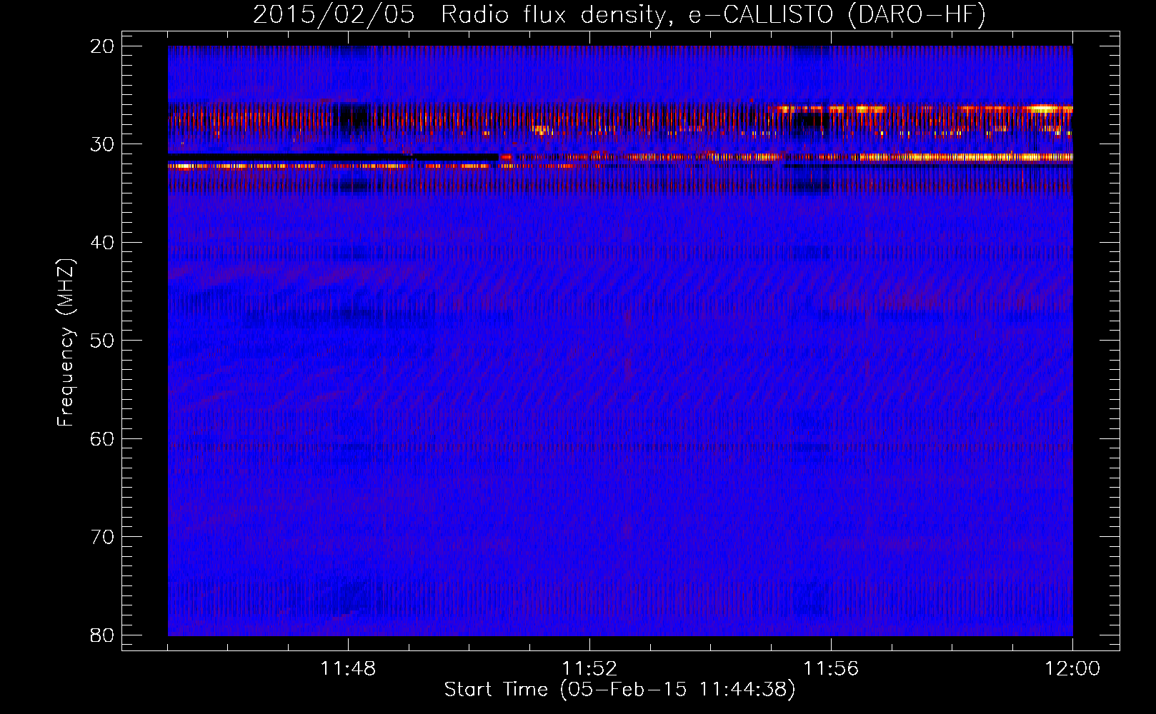Image resolution: width=1156 pixels, height=714 pixels.
Task: Click the 'Start Time (05-Feb-15 11:44:38)' label
Action: pos(619,690)
